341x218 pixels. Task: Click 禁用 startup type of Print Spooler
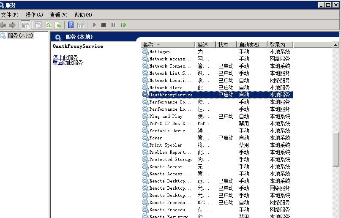(244, 145)
